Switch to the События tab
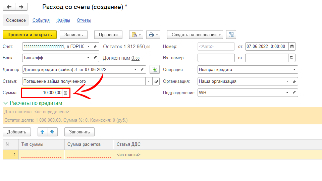 41,20
